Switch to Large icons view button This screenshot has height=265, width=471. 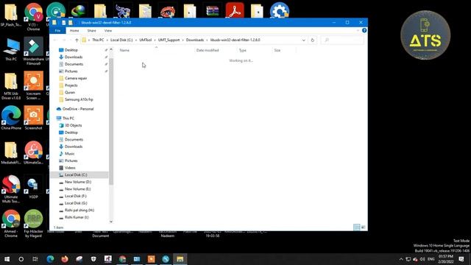363,227
